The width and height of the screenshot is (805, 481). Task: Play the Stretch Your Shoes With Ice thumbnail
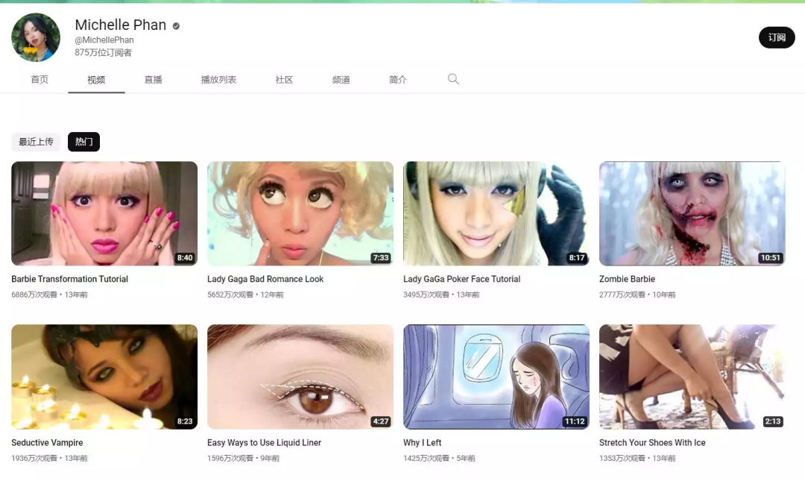tap(692, 377)
